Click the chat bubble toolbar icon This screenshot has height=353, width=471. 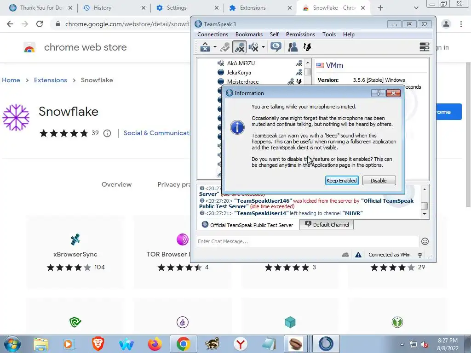click(x=276, y=47)
